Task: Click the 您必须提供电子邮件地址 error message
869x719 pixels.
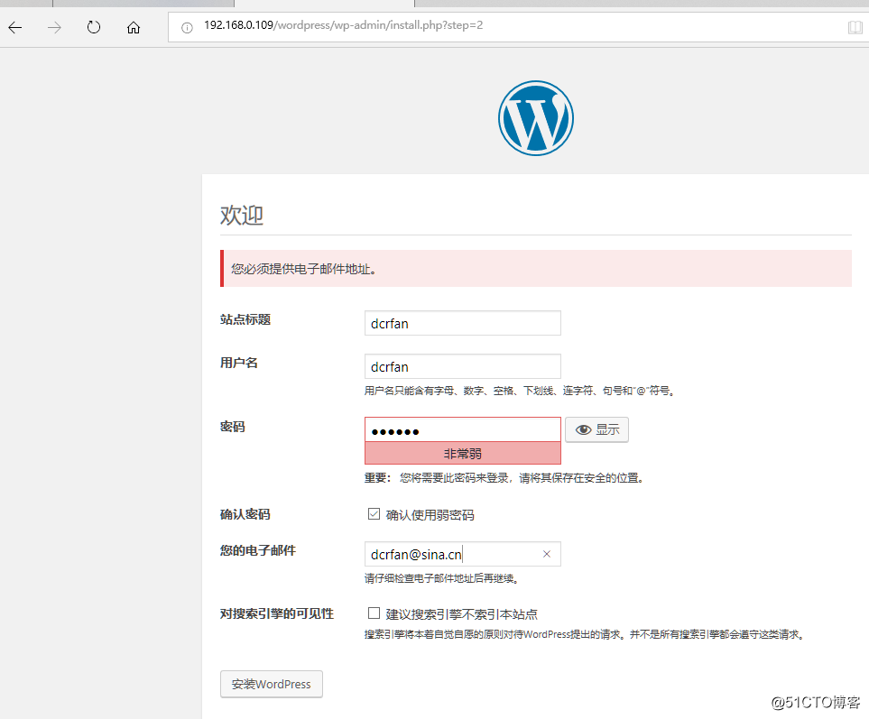Action: (x=536, y=269)
